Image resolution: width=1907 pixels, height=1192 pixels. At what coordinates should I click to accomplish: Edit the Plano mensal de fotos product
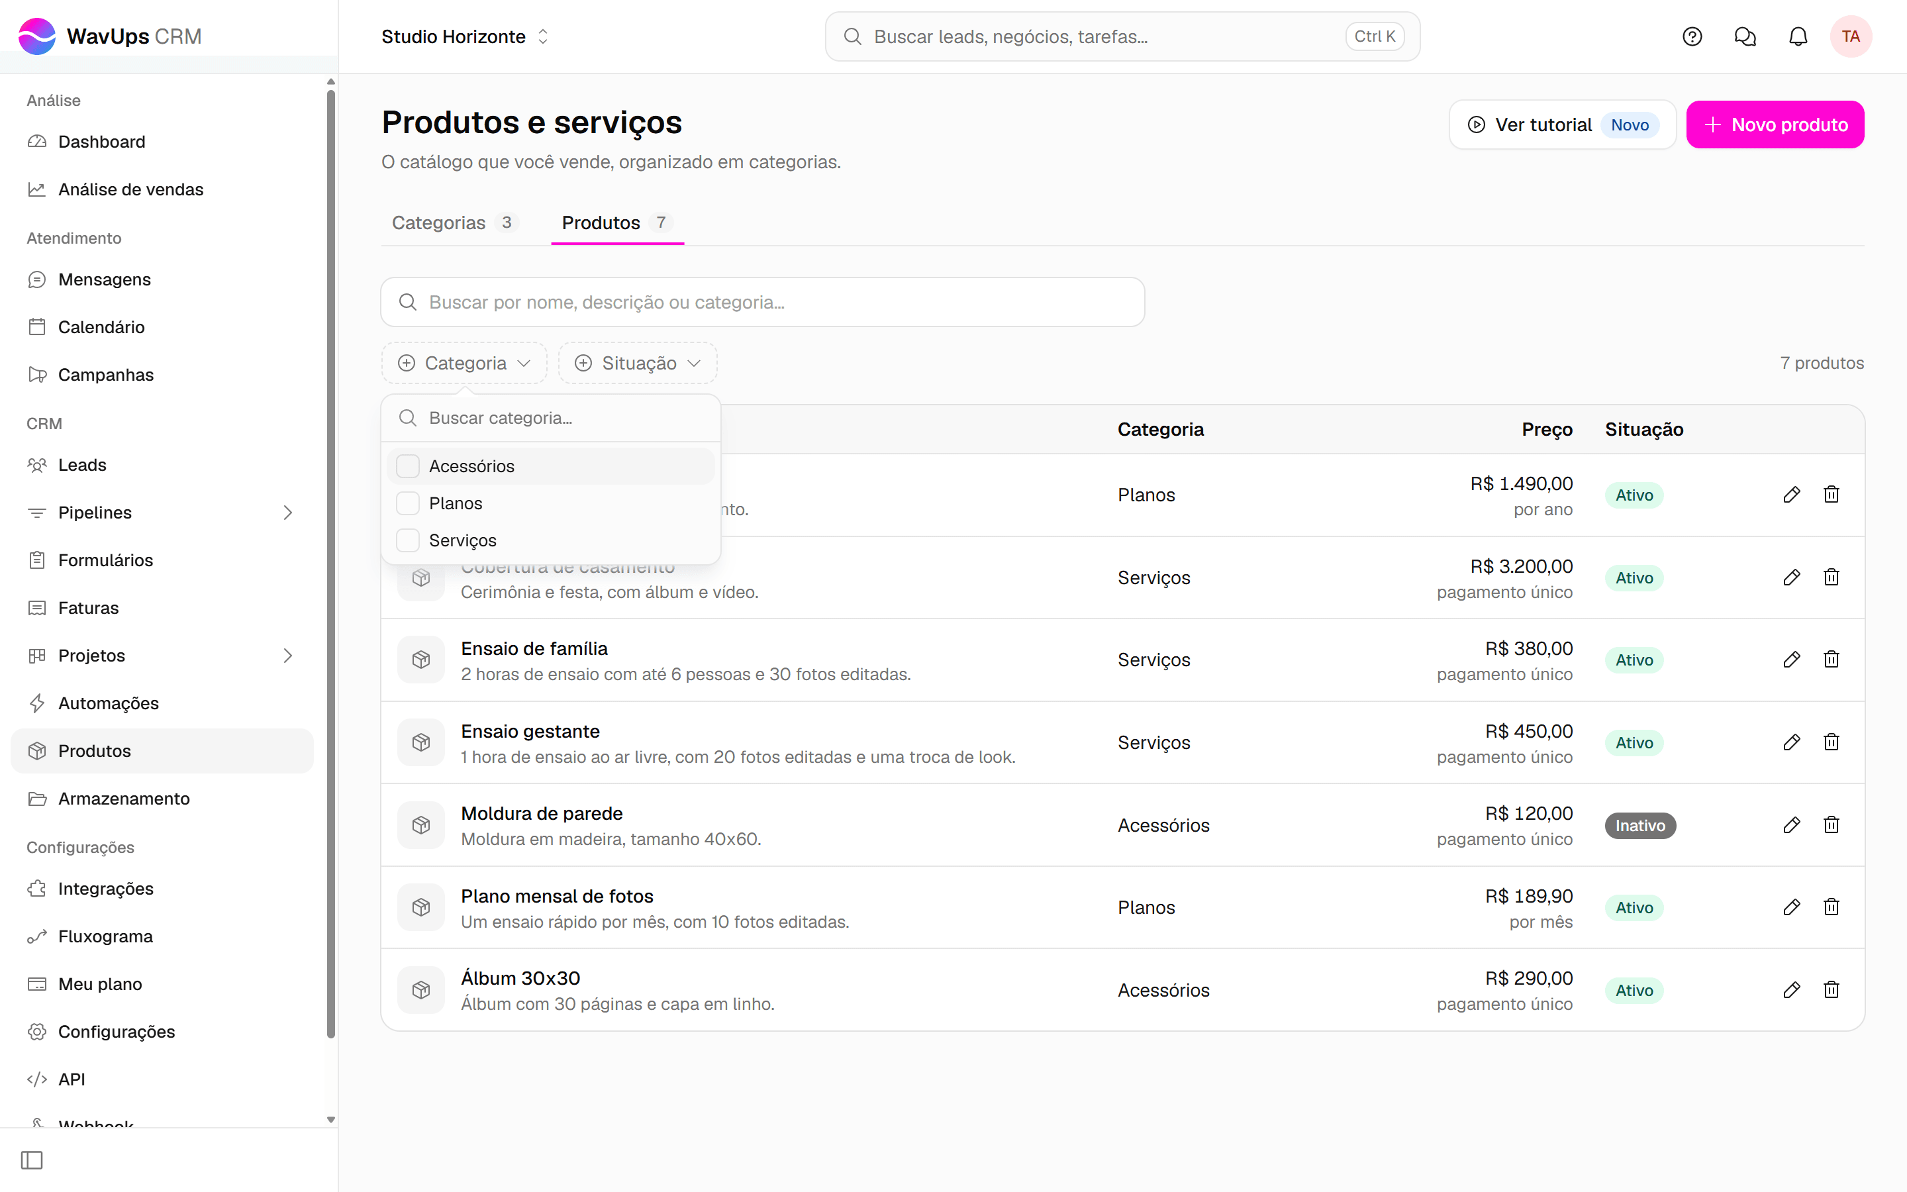click(1791, 907)
